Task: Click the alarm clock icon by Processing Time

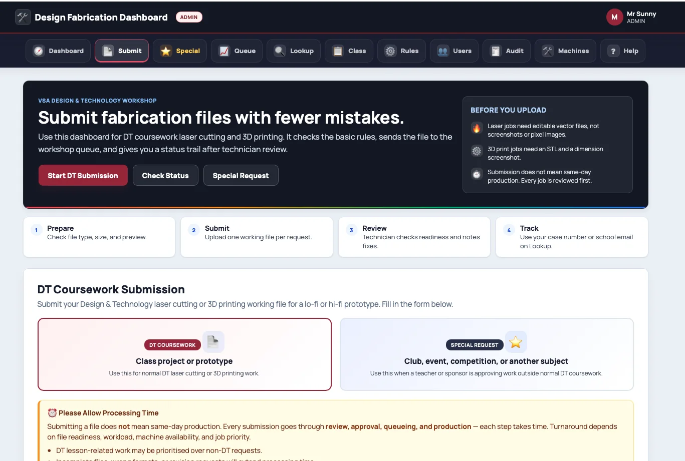Action: point(52,413)
